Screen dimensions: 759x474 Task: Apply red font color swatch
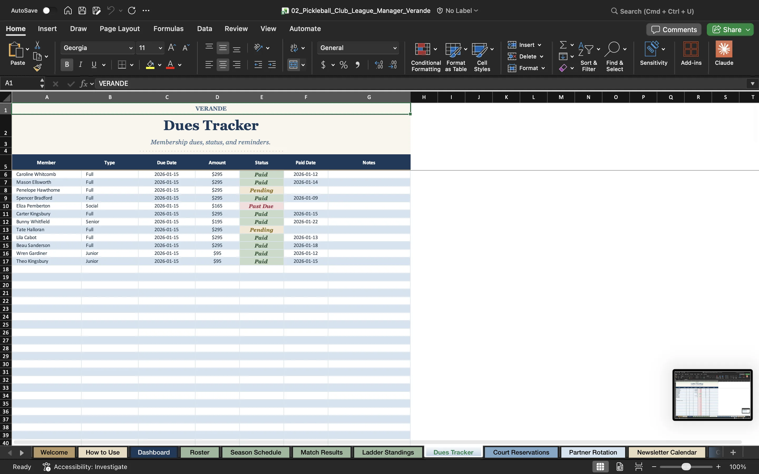pos(170,65)
